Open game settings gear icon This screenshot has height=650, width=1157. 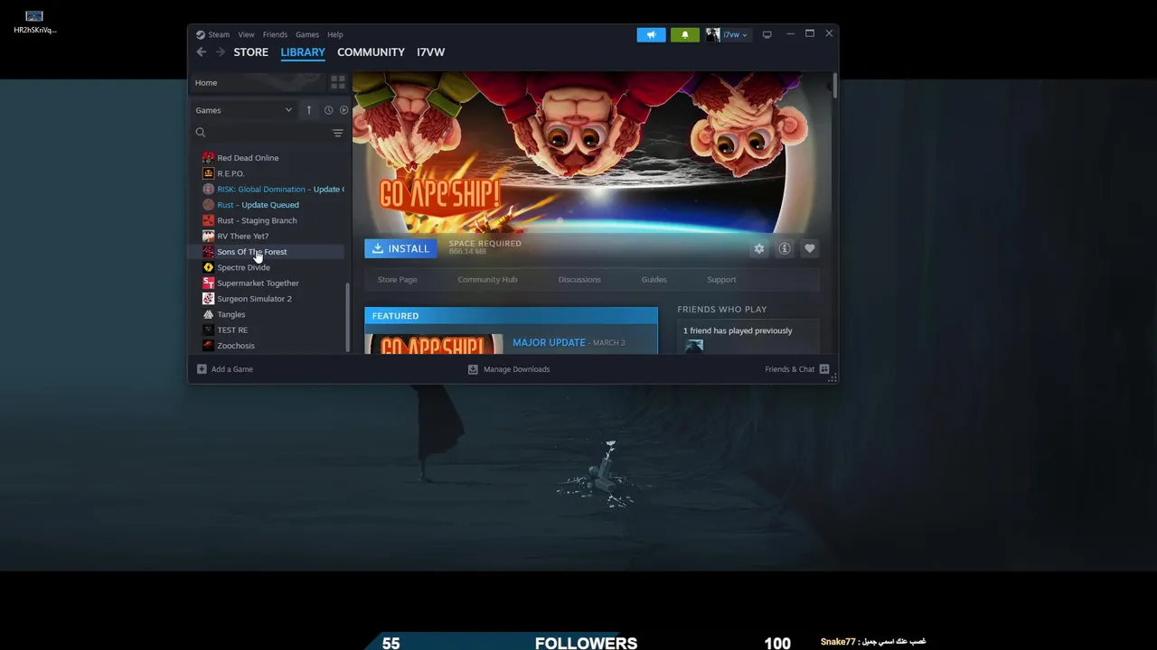point(759,248)
